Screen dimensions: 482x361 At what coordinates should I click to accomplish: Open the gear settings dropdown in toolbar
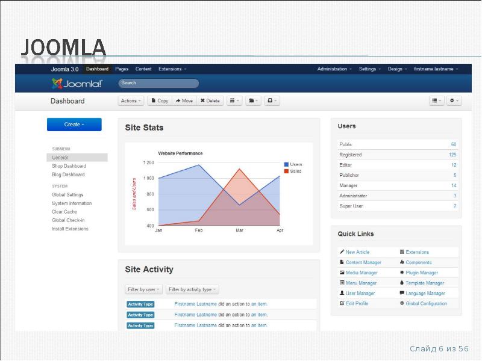(454, 101)
